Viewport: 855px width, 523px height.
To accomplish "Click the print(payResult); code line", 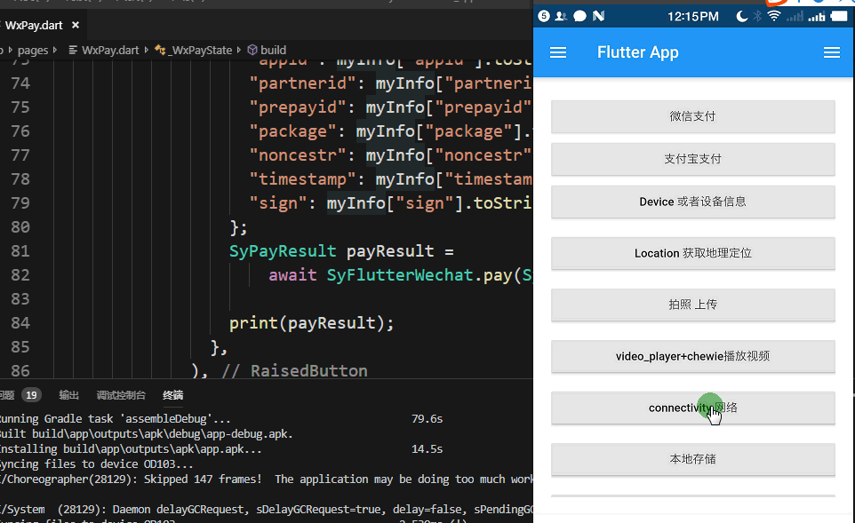I will [311, 323].
